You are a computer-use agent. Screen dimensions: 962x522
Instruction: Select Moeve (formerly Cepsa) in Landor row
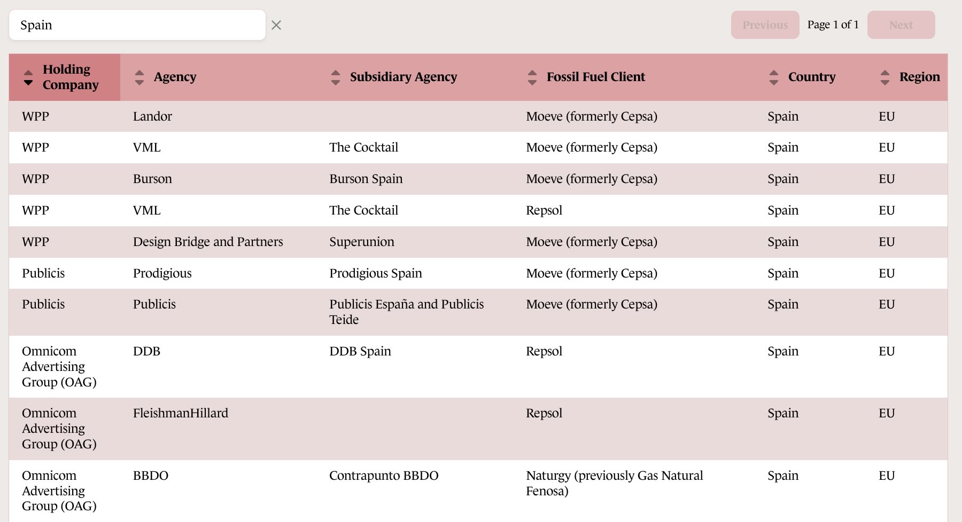pos(592,116)
